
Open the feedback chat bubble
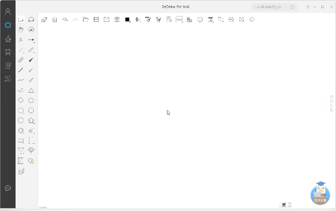(8, 188)
